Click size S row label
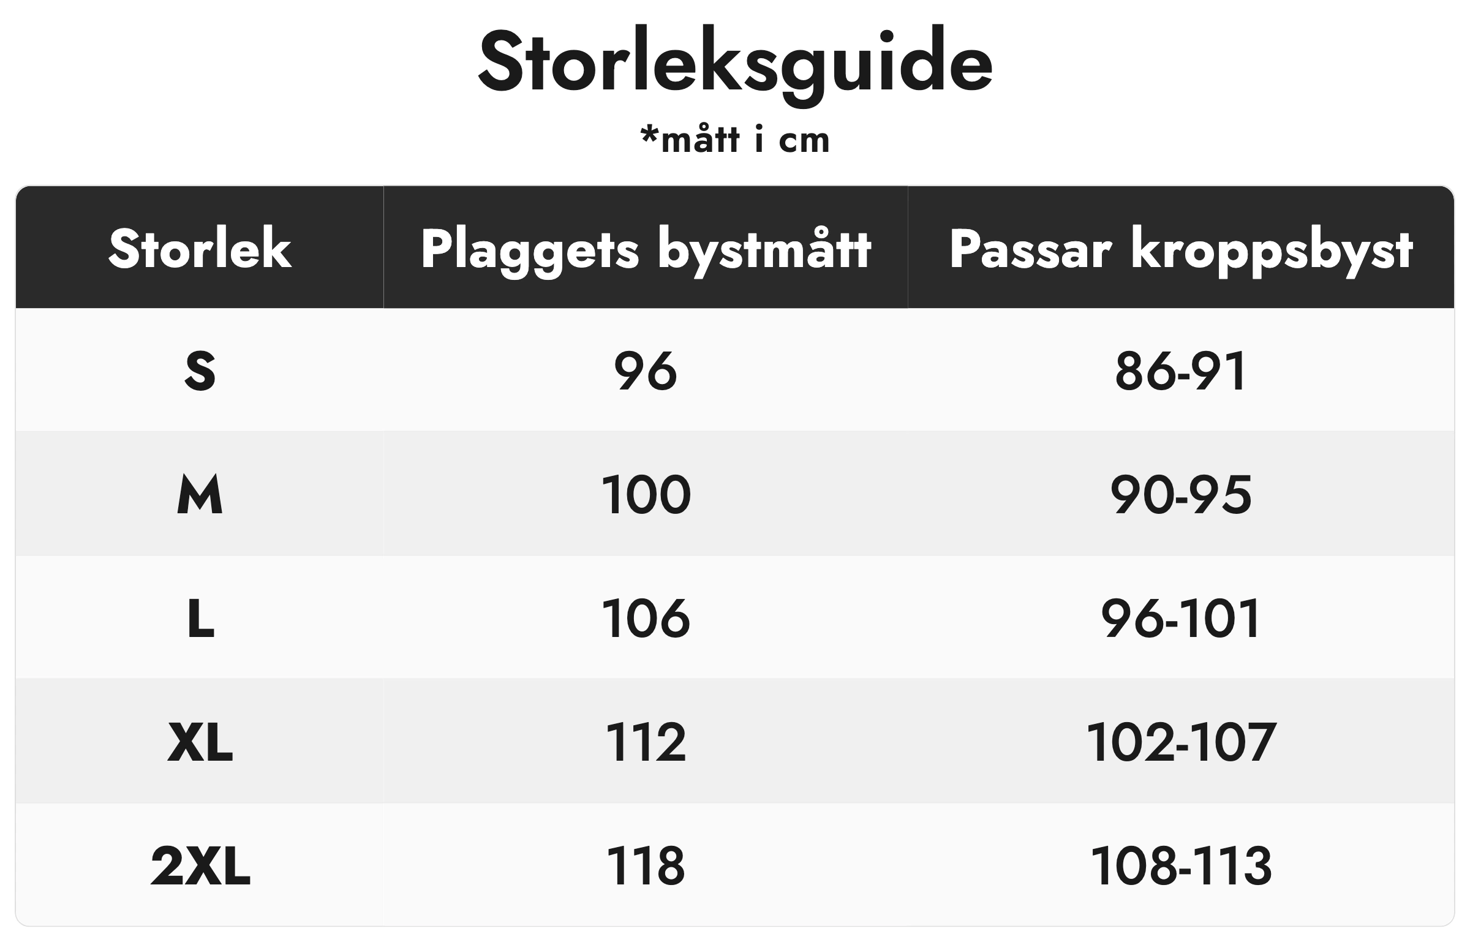This screenshot has width=1470, height=942. click(x=200, y=371)
